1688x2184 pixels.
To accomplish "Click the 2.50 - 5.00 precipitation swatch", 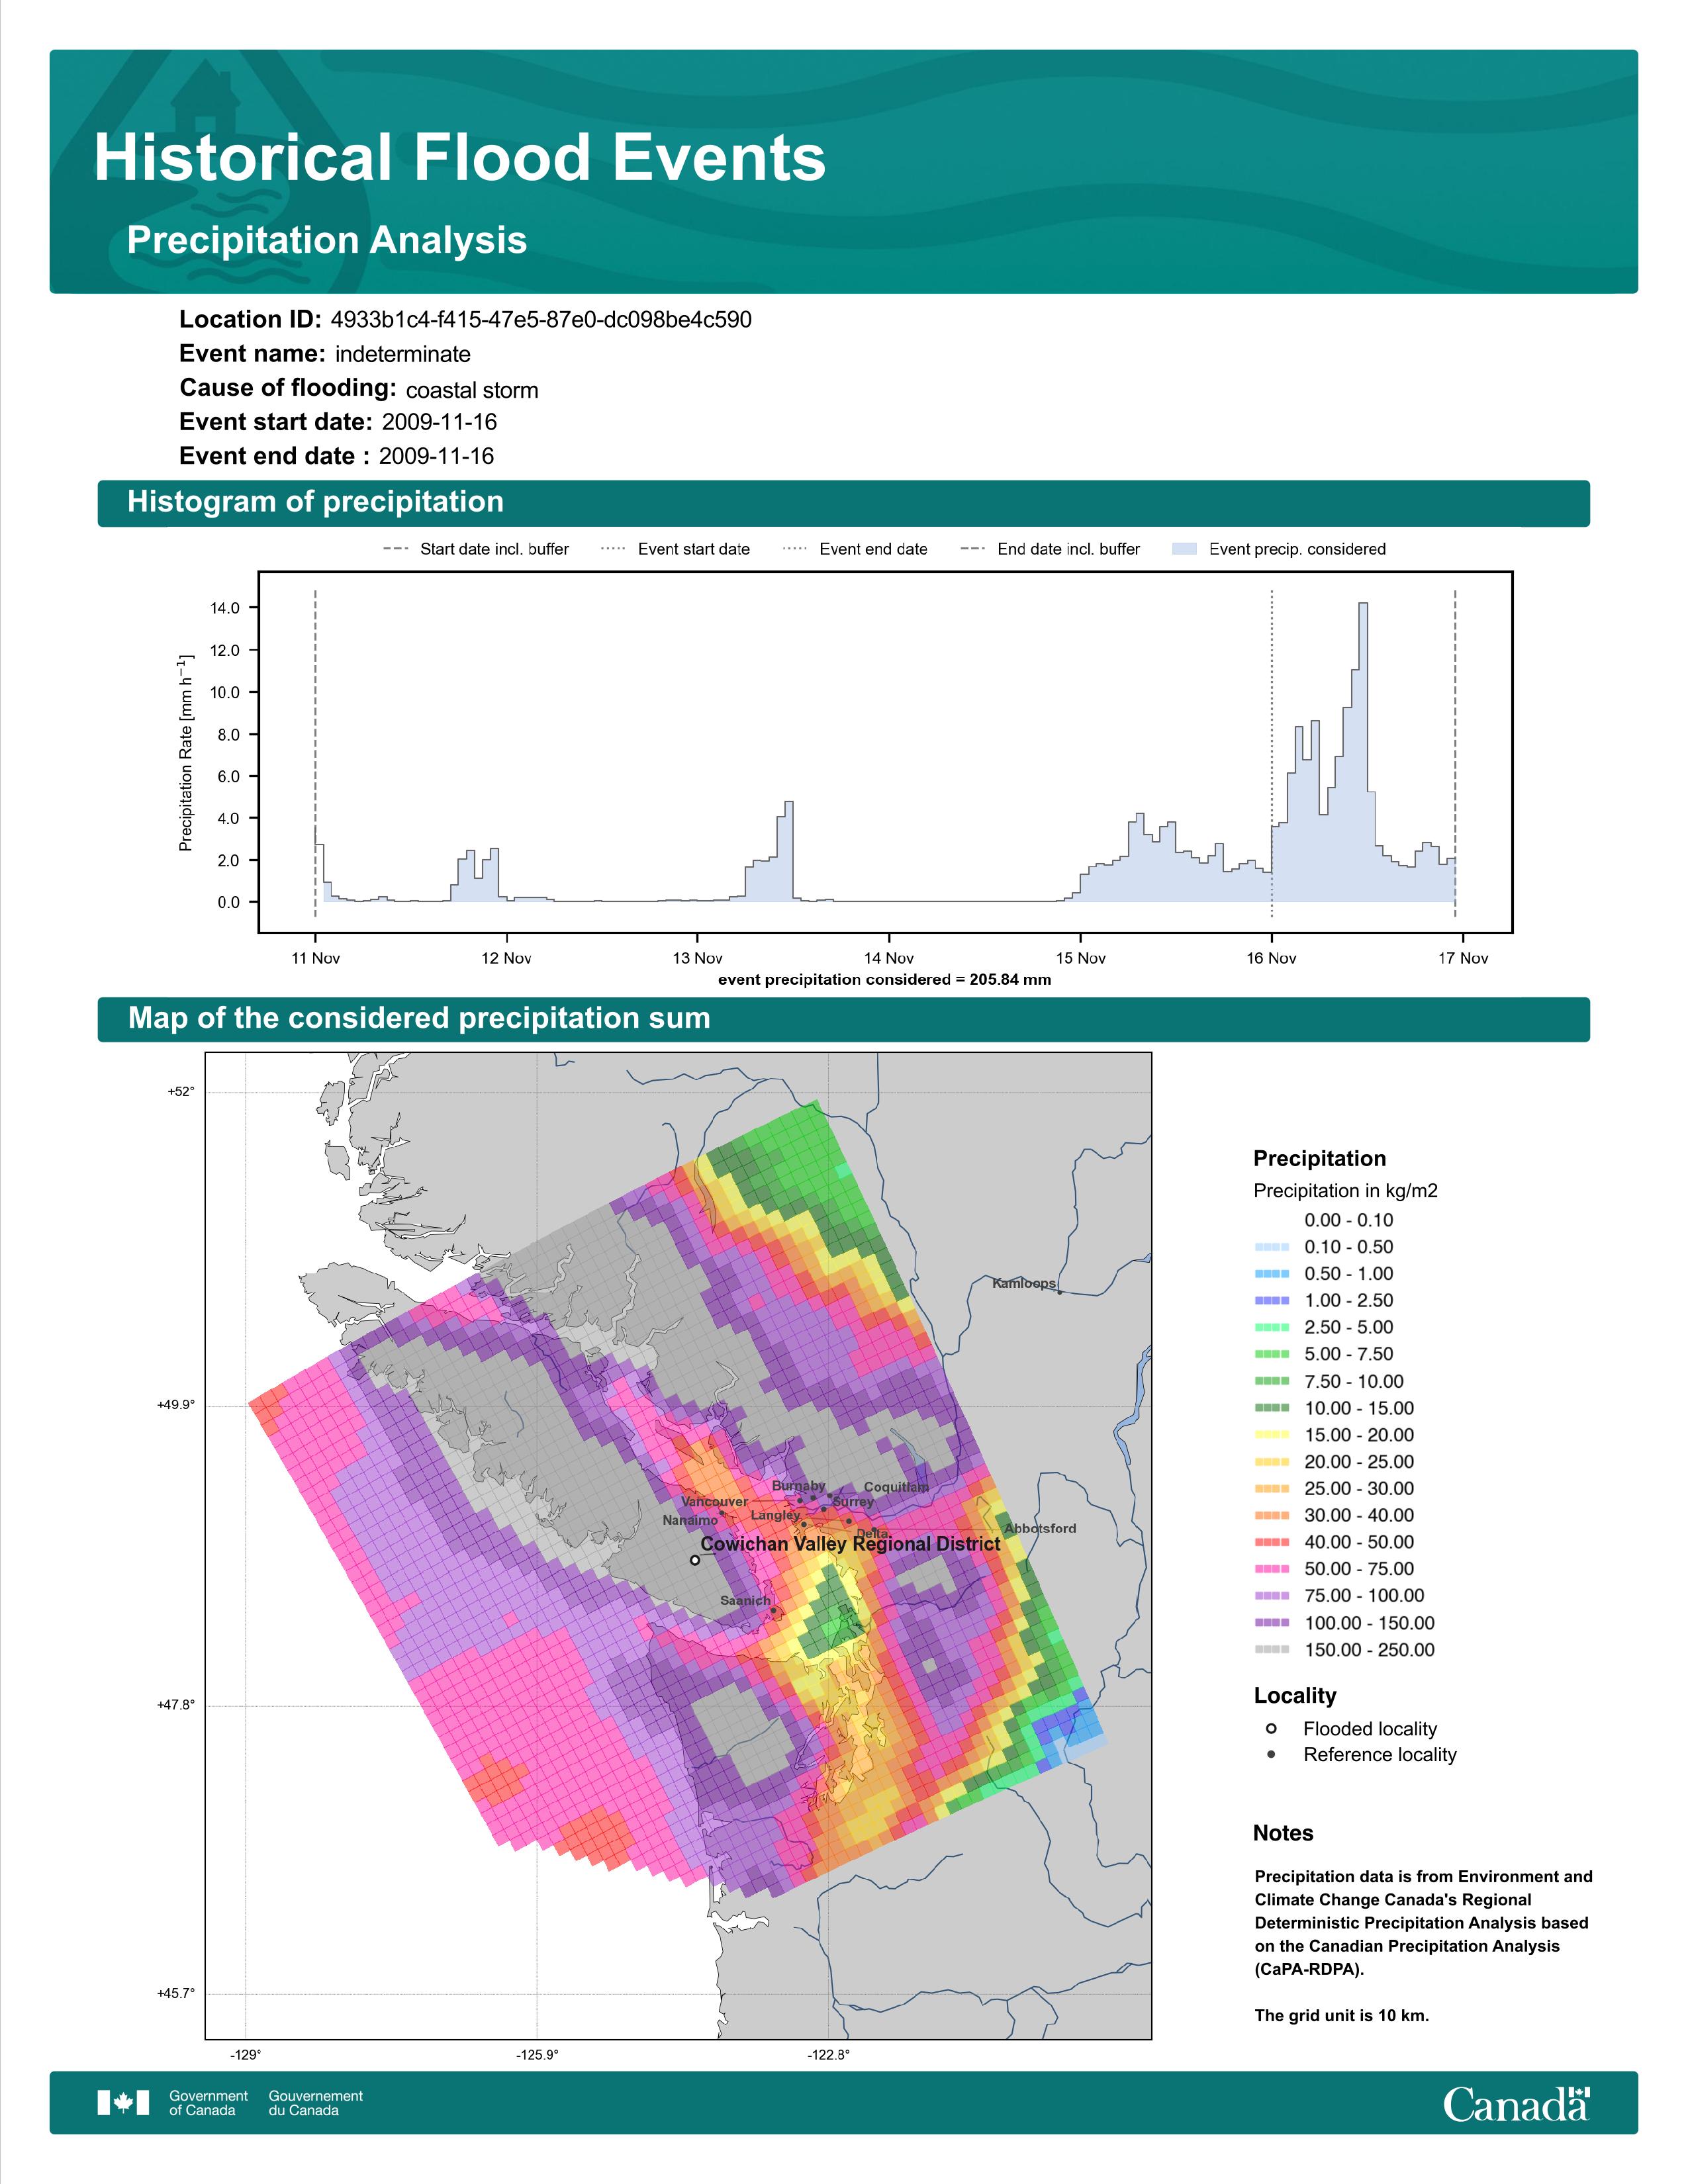I will click(x=1271, y=1327).
